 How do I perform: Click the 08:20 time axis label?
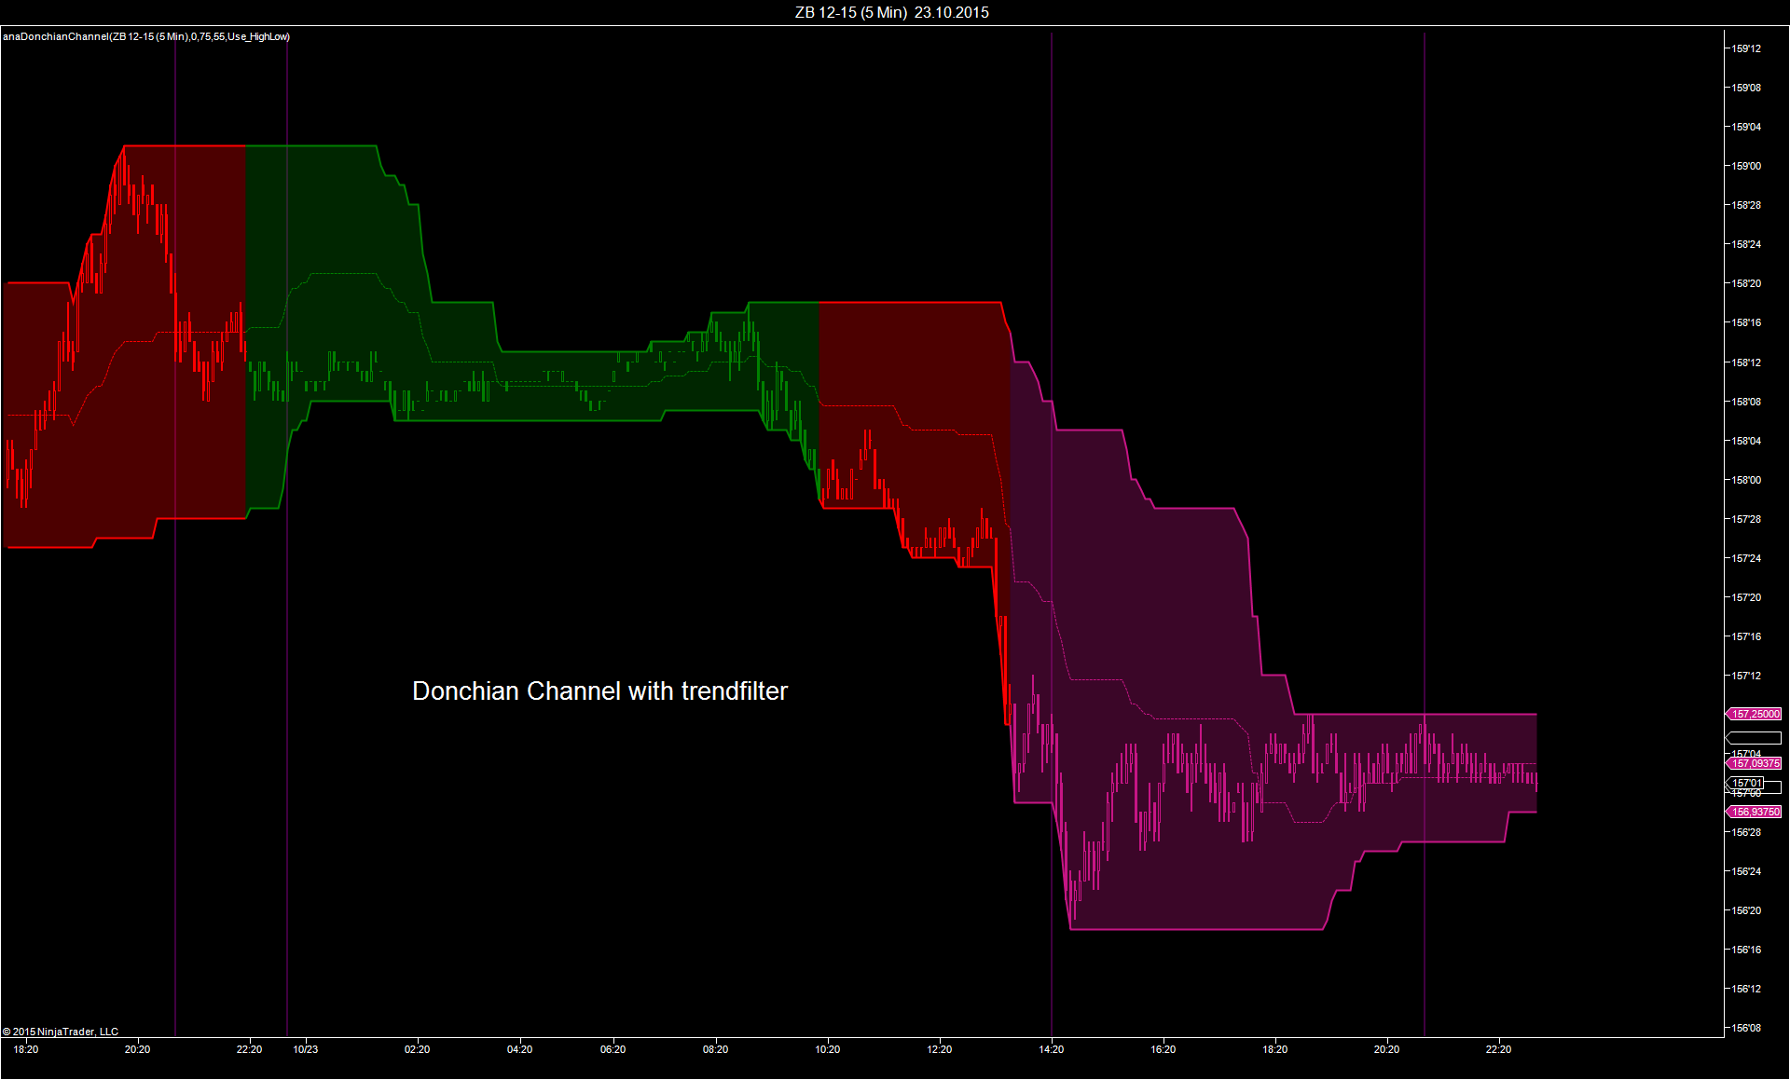coord(715,1049)
